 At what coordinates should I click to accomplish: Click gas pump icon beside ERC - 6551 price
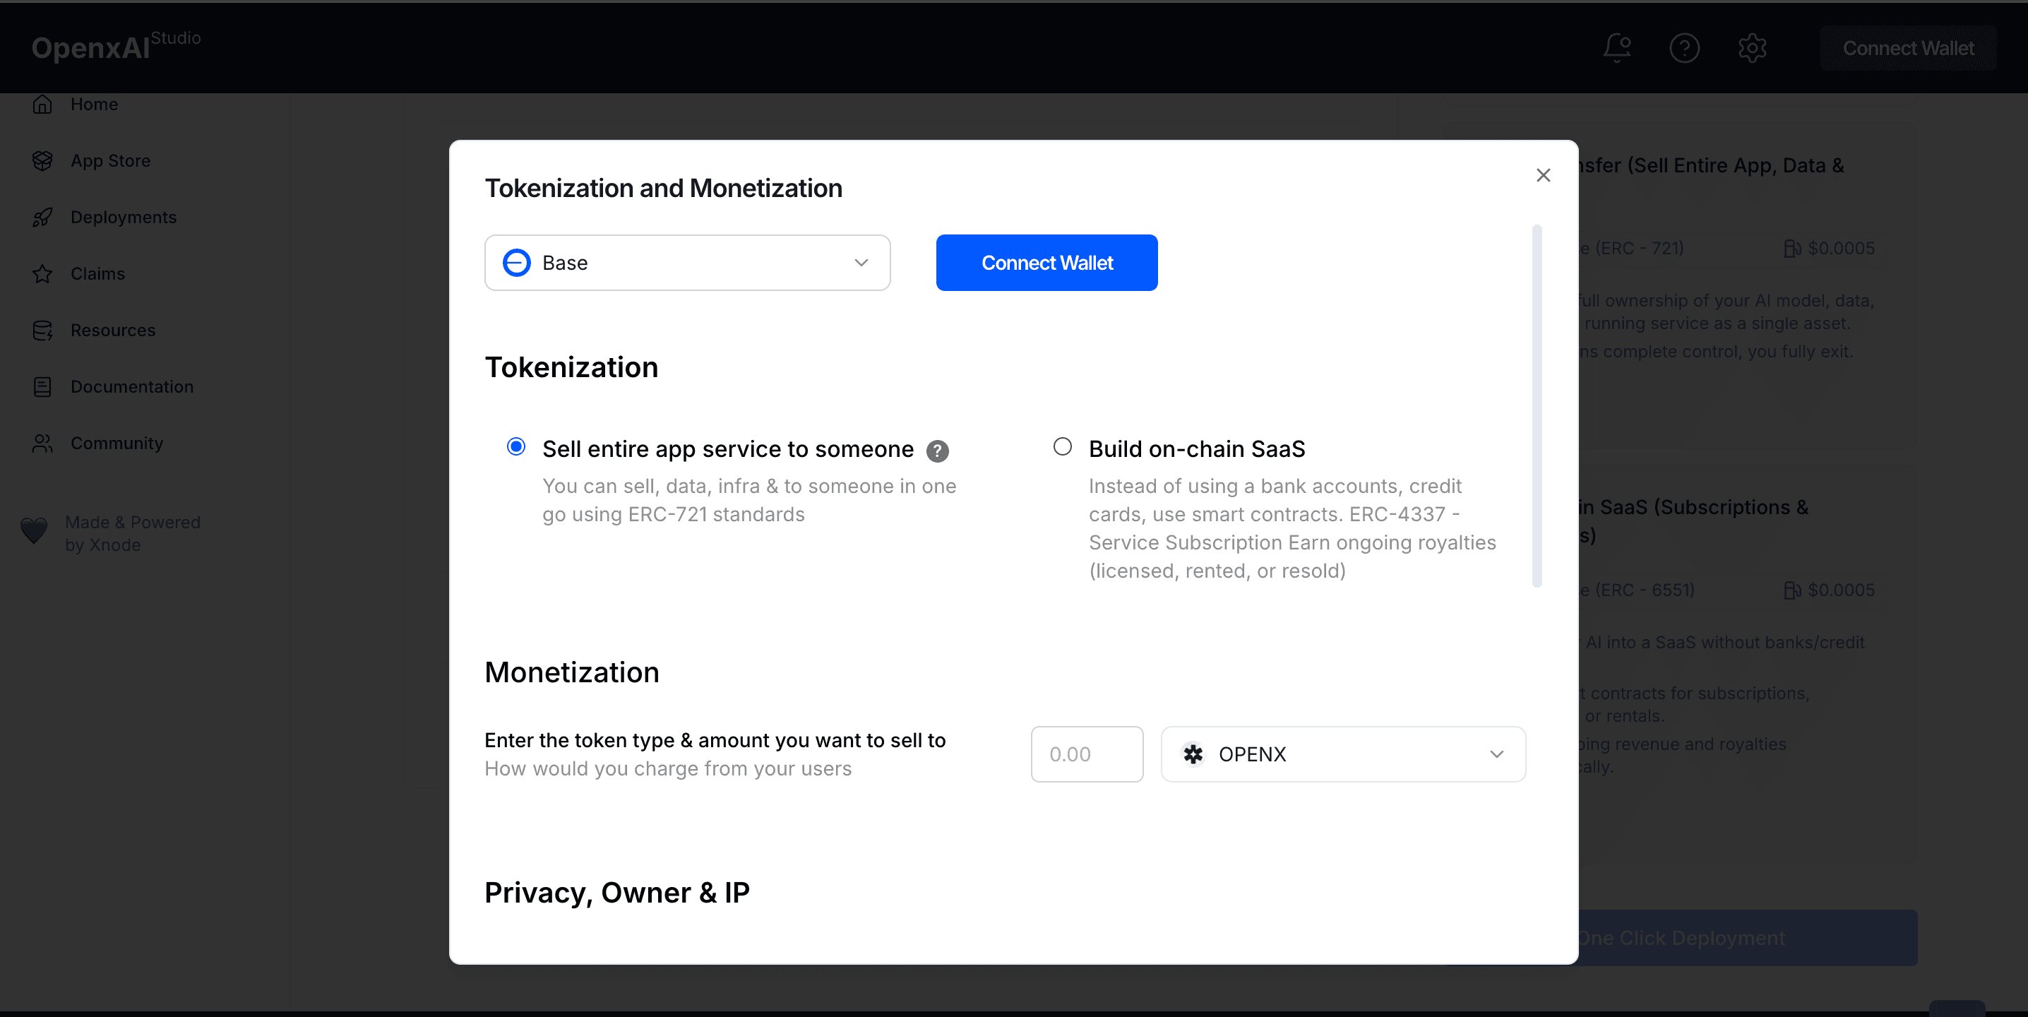click(1792, 590)
